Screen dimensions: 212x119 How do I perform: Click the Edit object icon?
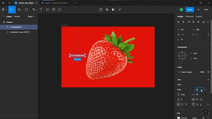click(101, 10)
